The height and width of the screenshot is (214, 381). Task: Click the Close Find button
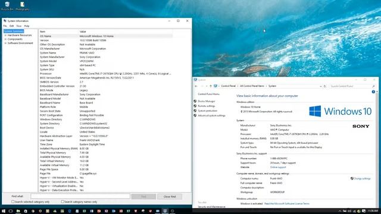point(169,197)
